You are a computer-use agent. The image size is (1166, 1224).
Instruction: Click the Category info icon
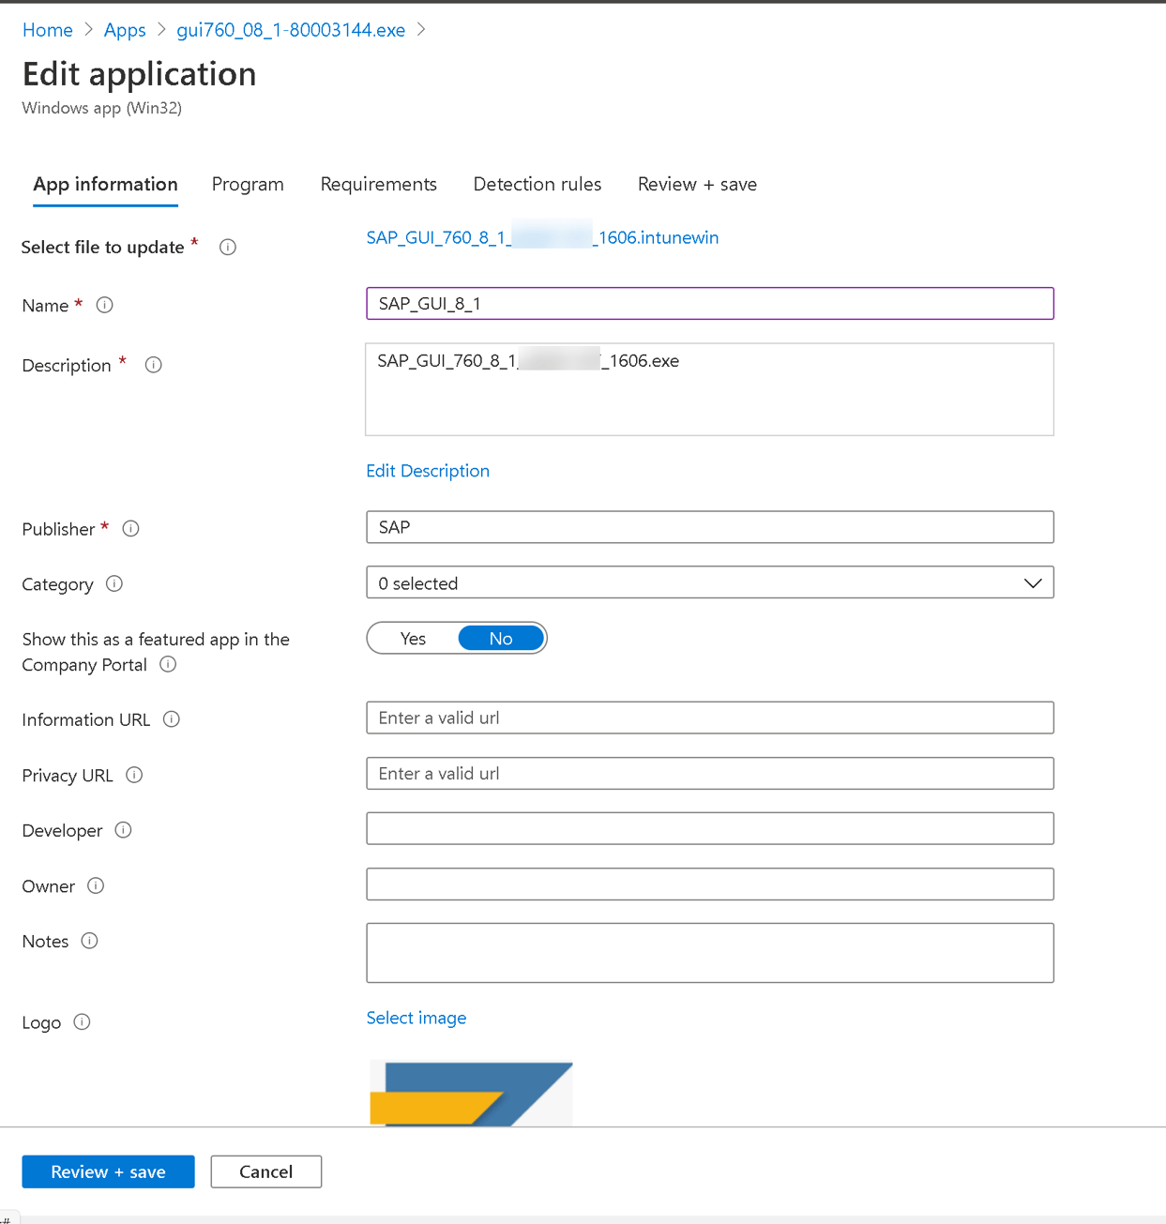114,583
